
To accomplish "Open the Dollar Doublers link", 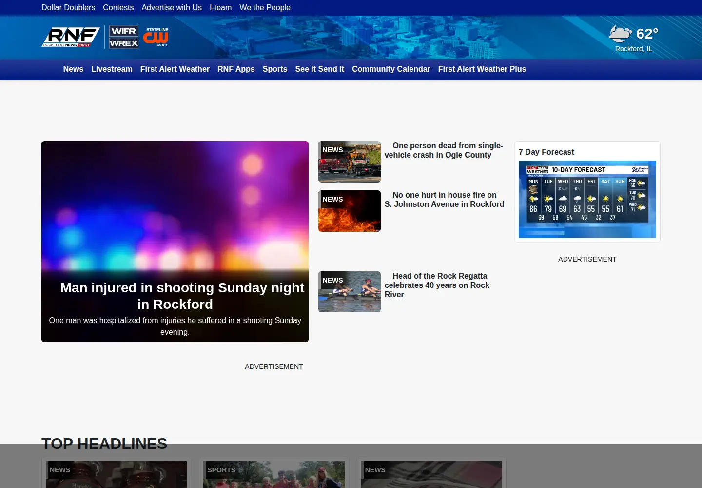I will pos(68,8).
